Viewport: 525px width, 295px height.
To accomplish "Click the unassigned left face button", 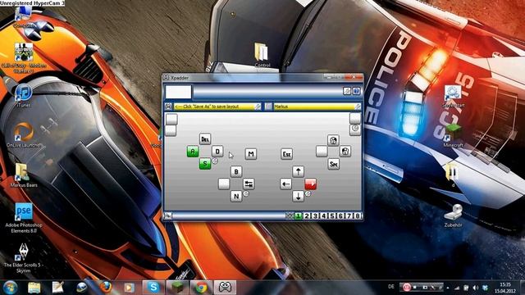I will [x=322, y=151].
